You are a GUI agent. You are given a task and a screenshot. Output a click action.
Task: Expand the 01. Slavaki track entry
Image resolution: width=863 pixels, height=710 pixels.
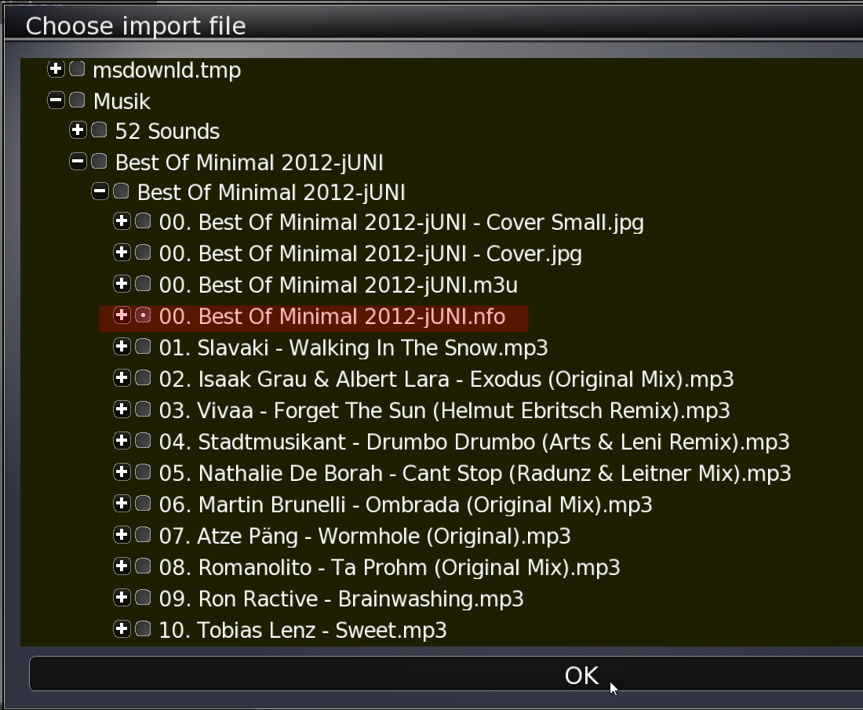pyautogui.click(x=122, y=347)
